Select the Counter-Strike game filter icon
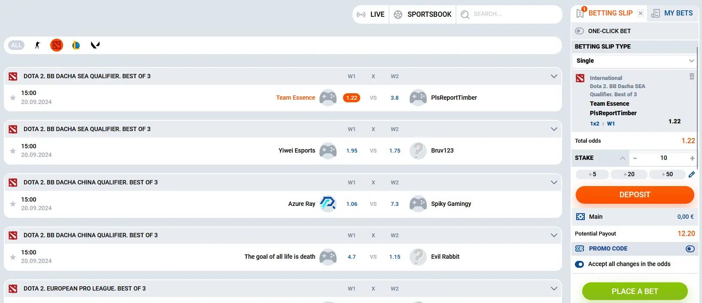Image resolution: width=702 pixels, height=303 pixels. coord(37,45)
